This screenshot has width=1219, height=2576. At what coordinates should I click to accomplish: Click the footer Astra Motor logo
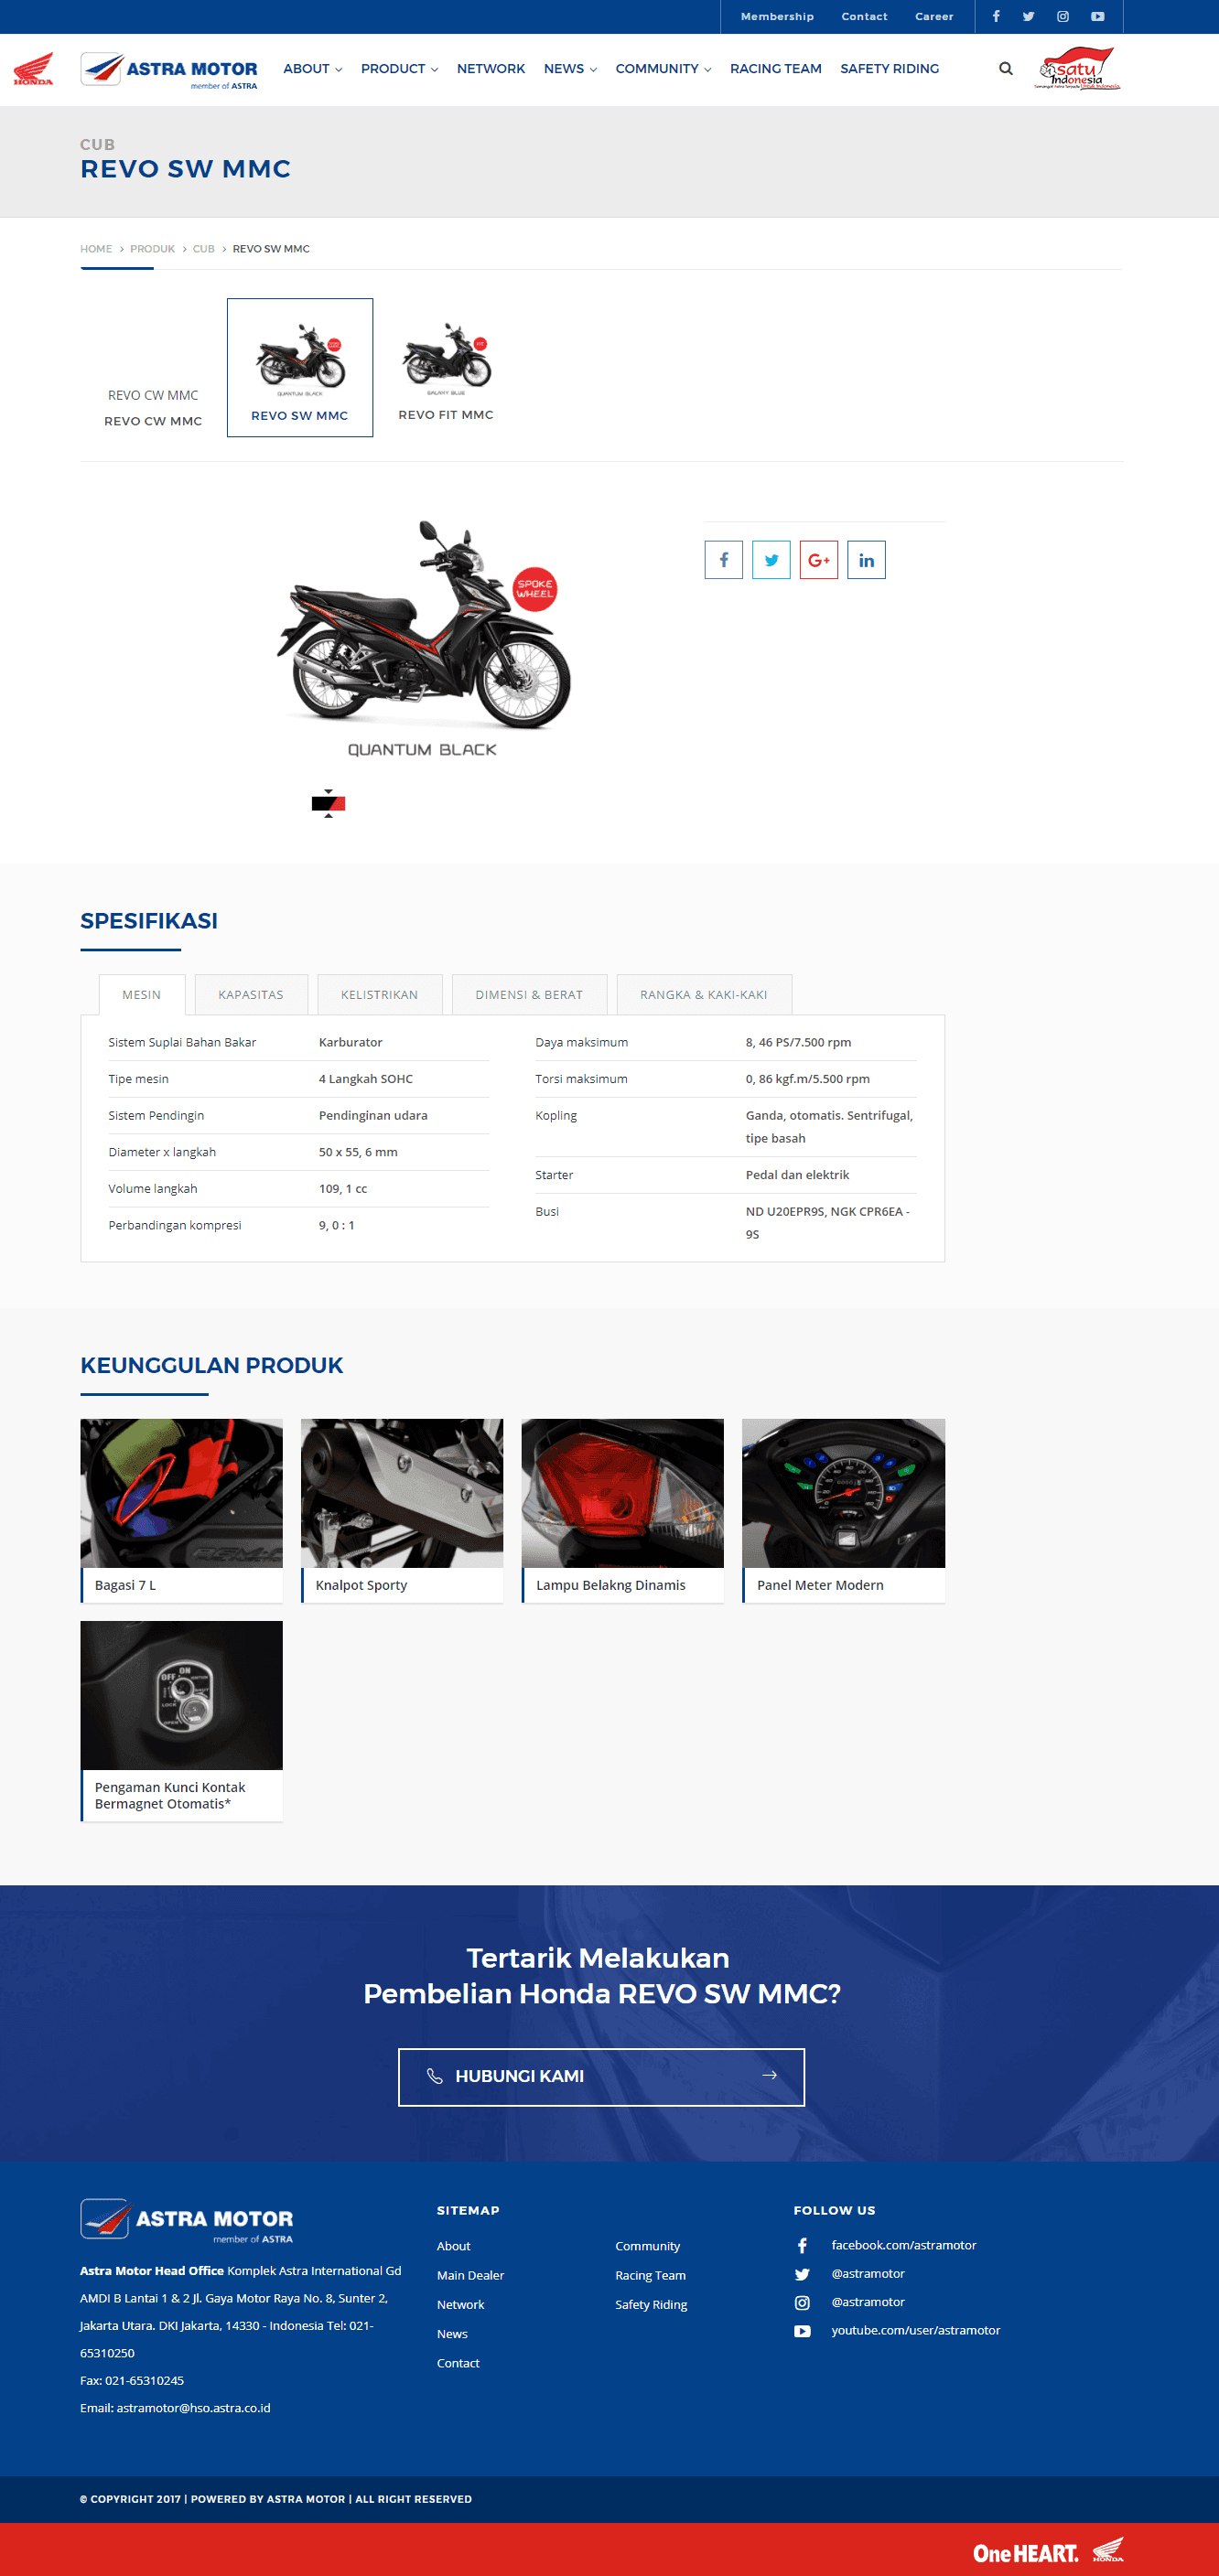(x=188, y=2220)
